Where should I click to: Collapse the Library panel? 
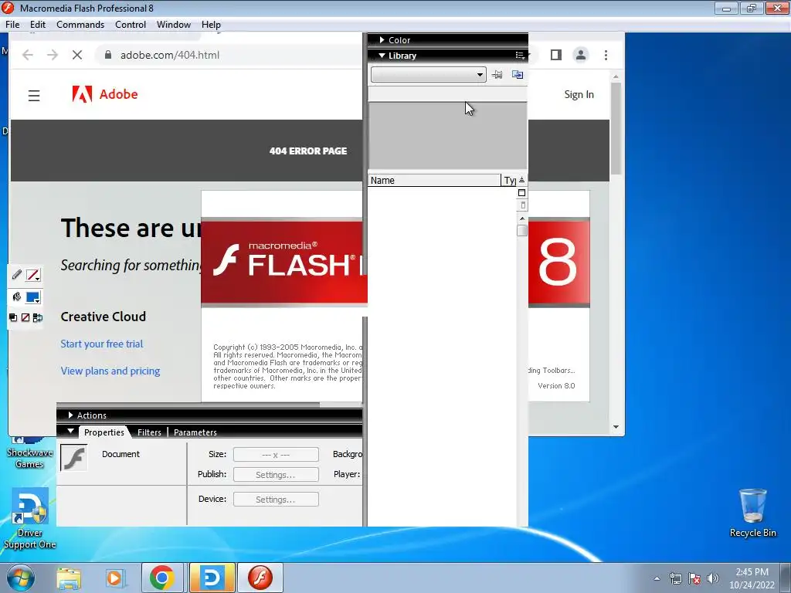(382, 56)
